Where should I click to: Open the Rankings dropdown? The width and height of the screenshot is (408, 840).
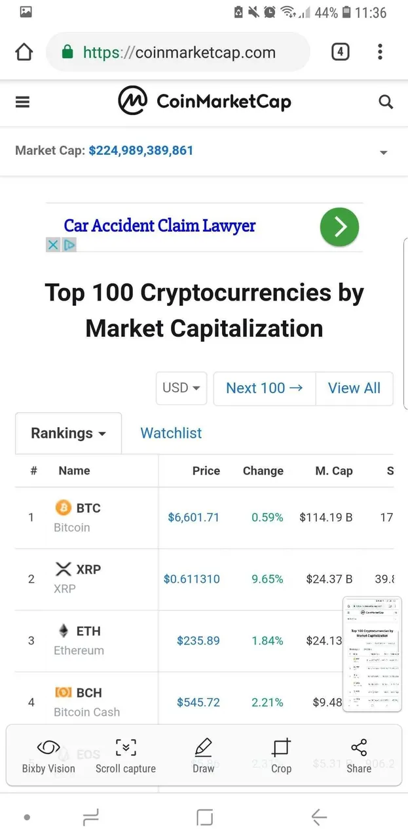(68, 433)
